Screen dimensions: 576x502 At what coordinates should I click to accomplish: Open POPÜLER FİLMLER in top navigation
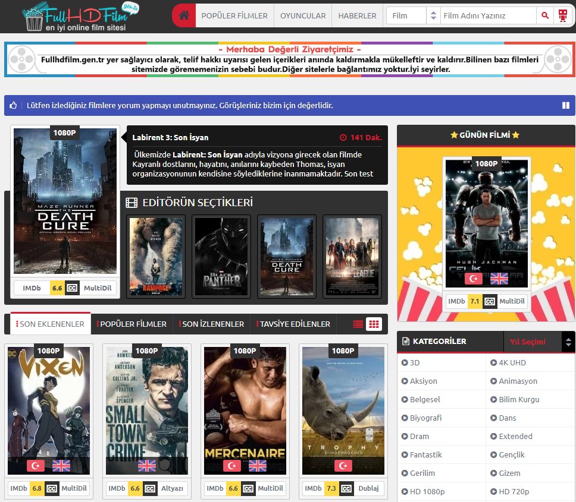234,16
